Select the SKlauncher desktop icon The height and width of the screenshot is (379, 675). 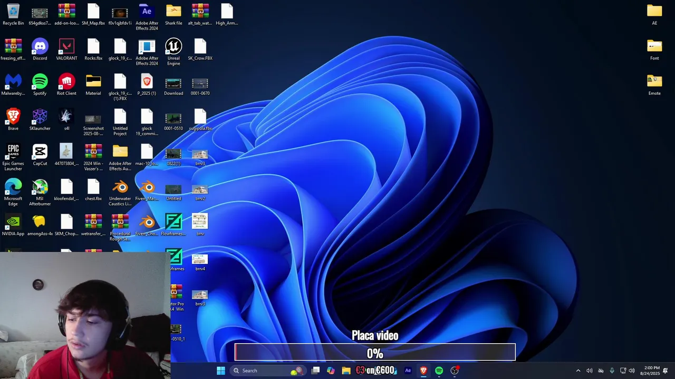pyautogui.click(x=40, y=120)
